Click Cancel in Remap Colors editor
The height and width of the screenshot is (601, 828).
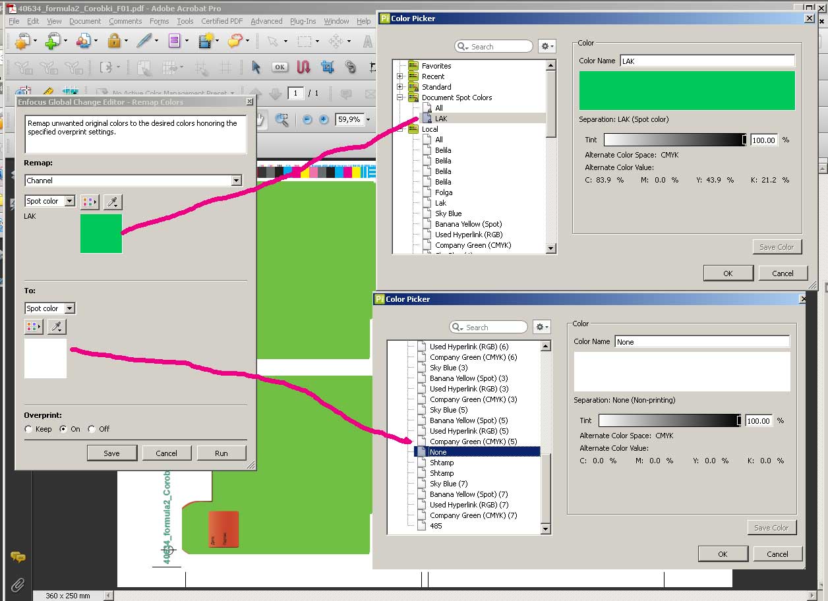tap(167, 453)
